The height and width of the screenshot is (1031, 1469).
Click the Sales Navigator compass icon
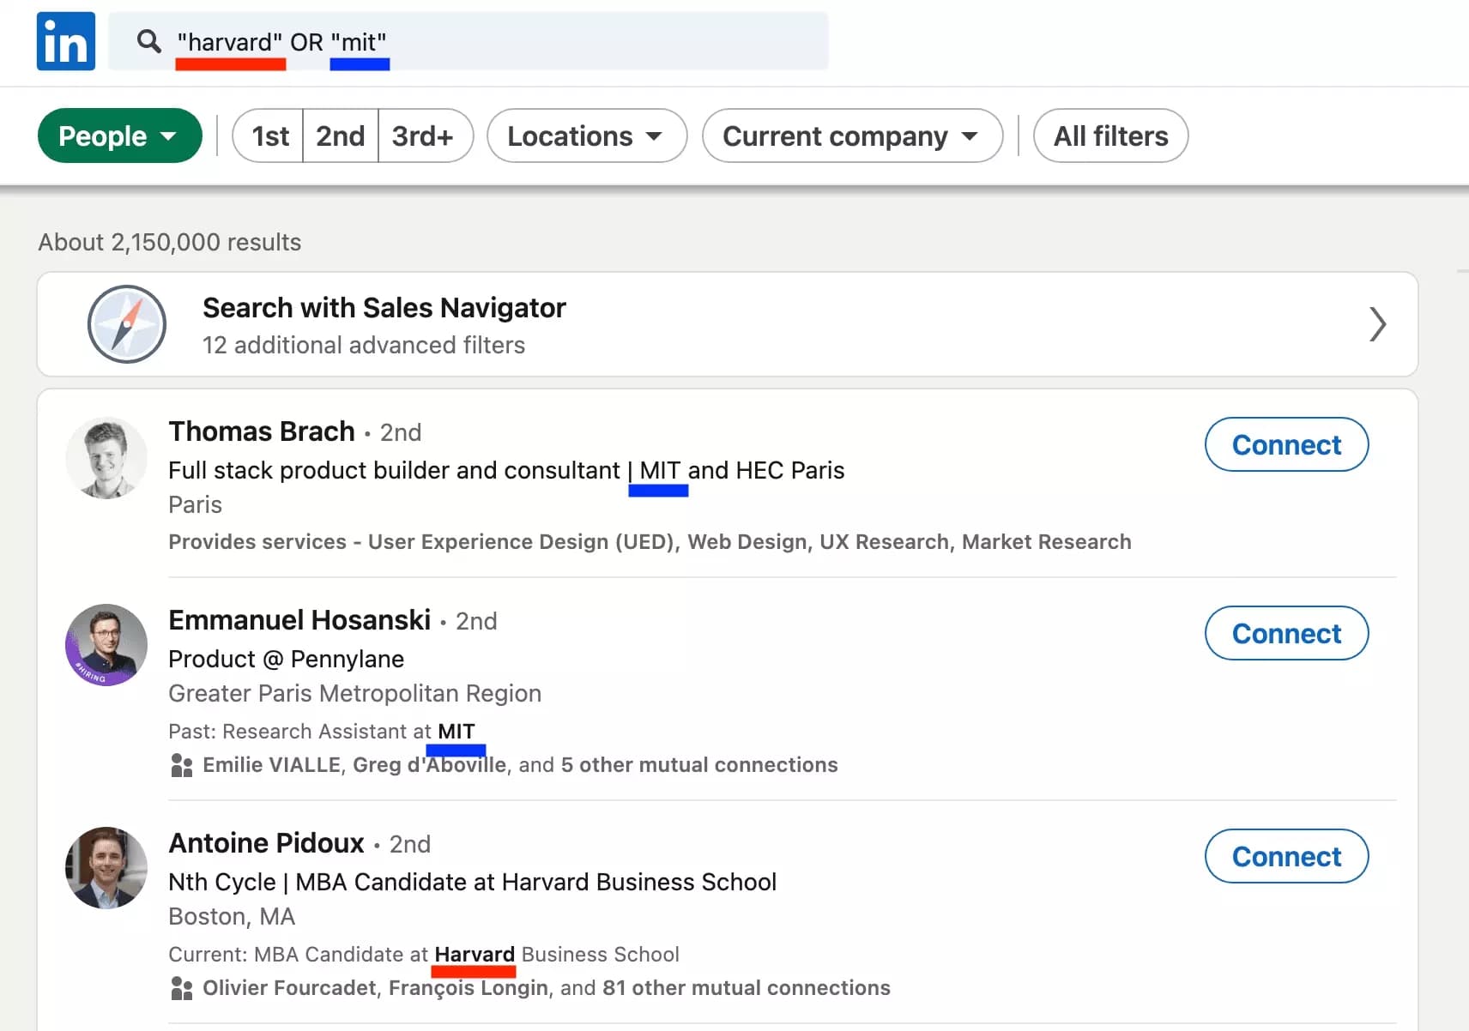point(126,324)
